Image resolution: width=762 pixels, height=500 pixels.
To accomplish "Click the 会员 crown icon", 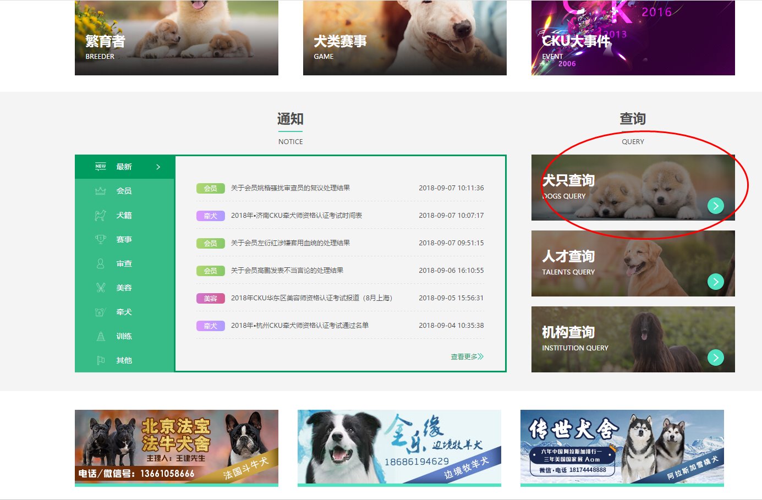I will pos(101,191).
